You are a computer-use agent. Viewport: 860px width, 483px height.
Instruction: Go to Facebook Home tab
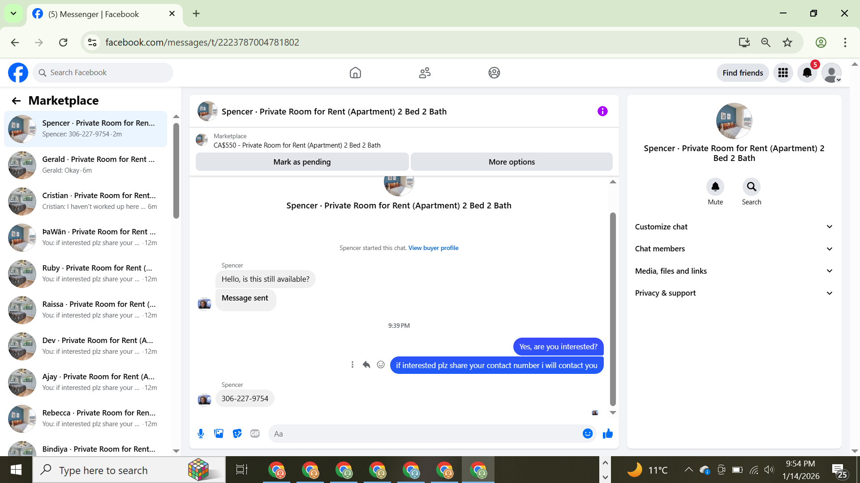[355, 72]
